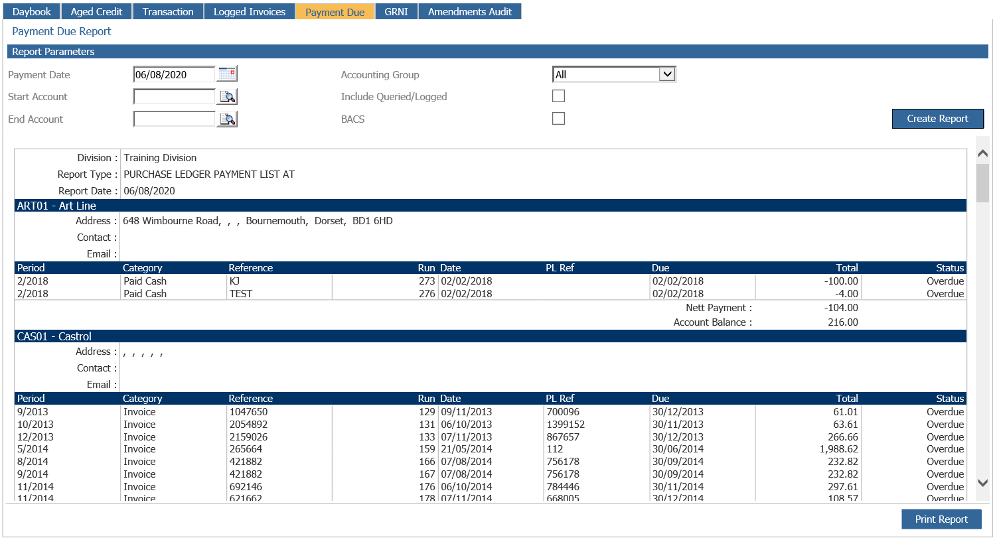Image resolution: width=993 pixels, height=540 pixels.
Task: Go to the Transaction tab
Action: [168, 11]
